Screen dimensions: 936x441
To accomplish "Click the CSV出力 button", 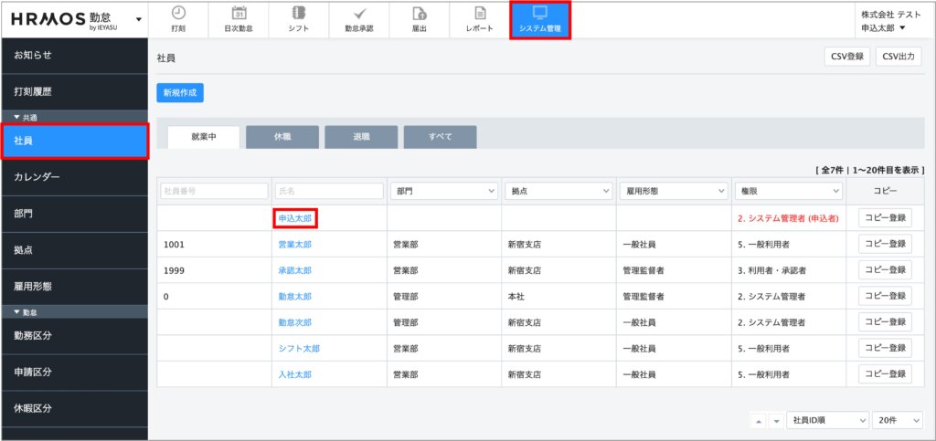I will click(x=898, y=57).
